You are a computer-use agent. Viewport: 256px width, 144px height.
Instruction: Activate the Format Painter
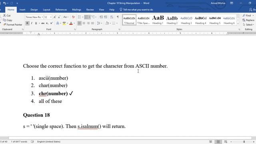(12, 25)
